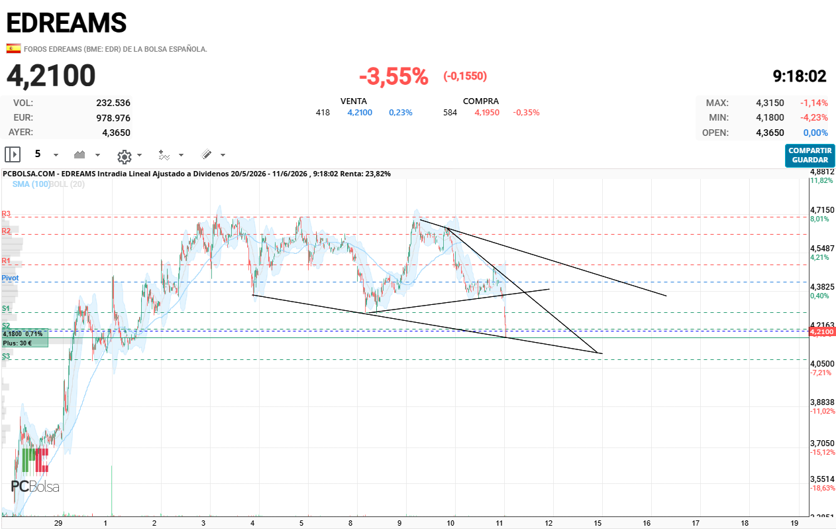Click the 4,7150 axis price label
This screenshot has height=529, width=836.
pyautogui.click(x=823, y=209)
